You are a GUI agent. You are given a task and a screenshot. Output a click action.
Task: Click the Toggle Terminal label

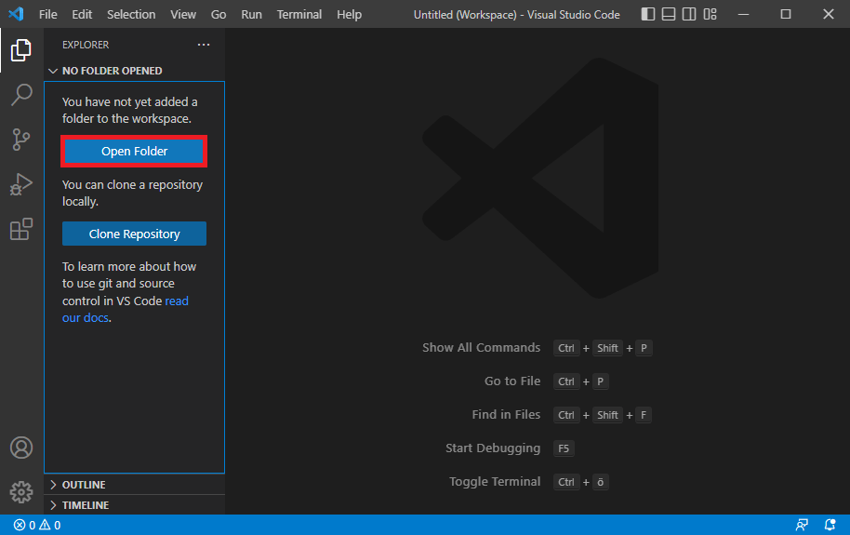(x=495, y=481)
